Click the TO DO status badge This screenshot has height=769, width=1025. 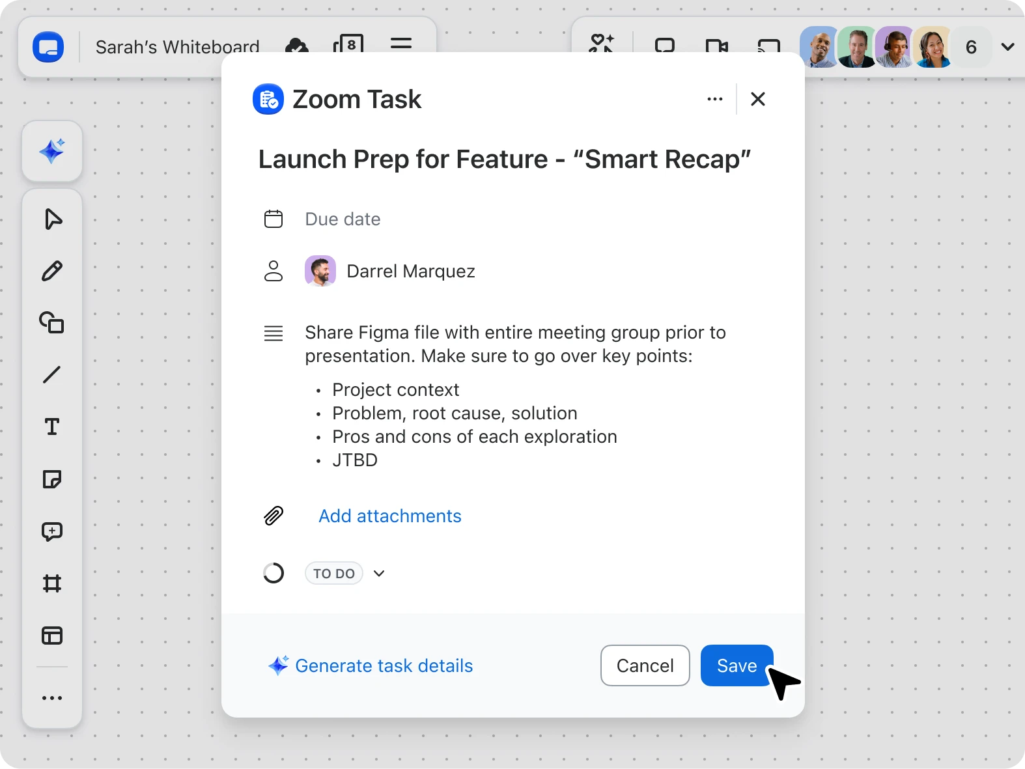tap(334, 573)
